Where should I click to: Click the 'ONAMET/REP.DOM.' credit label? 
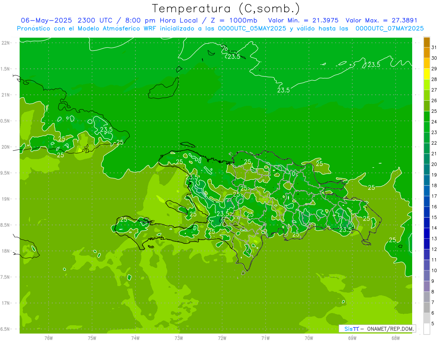[x=390, y=329]
